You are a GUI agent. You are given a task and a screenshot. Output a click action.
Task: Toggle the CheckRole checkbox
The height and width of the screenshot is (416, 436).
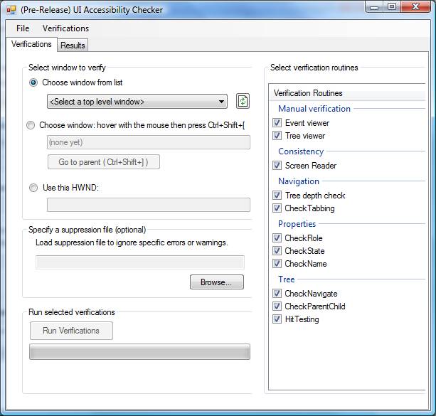point(277,238)
